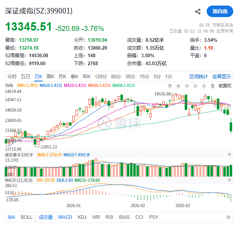Screen dimensions: 240x226
Task: Click the candlestick style icon
Action: point(213,86)
